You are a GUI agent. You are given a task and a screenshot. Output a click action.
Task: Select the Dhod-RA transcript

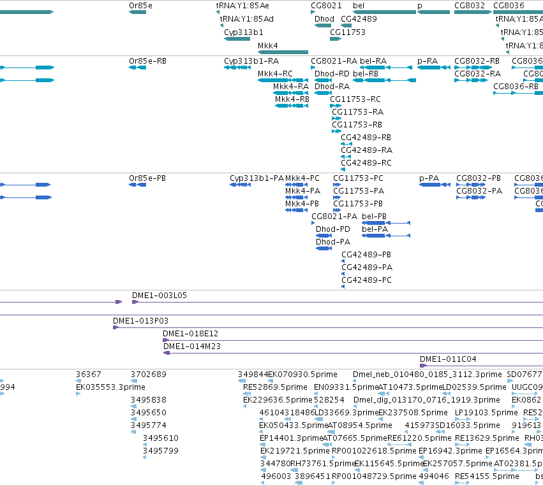[323, 93]
